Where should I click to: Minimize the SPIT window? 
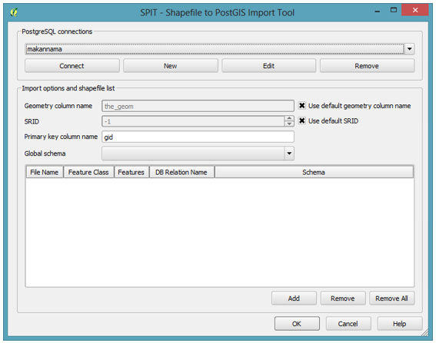[378, 11]
